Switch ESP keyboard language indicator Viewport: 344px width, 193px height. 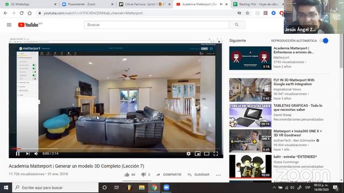pos(308,188)
